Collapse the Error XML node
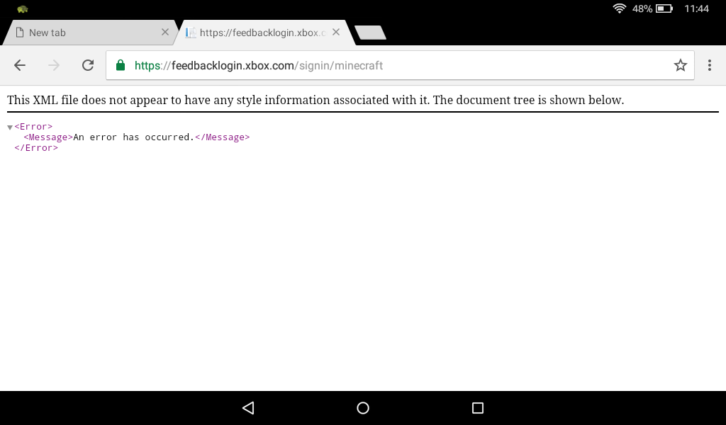 click(x=10, y=127)
